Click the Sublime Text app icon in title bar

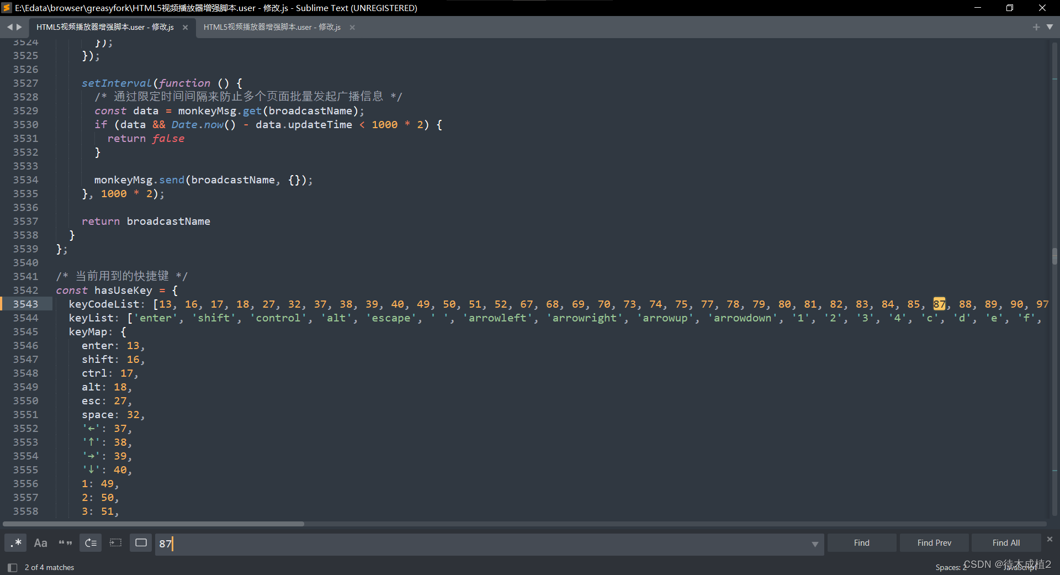point(7,8)
